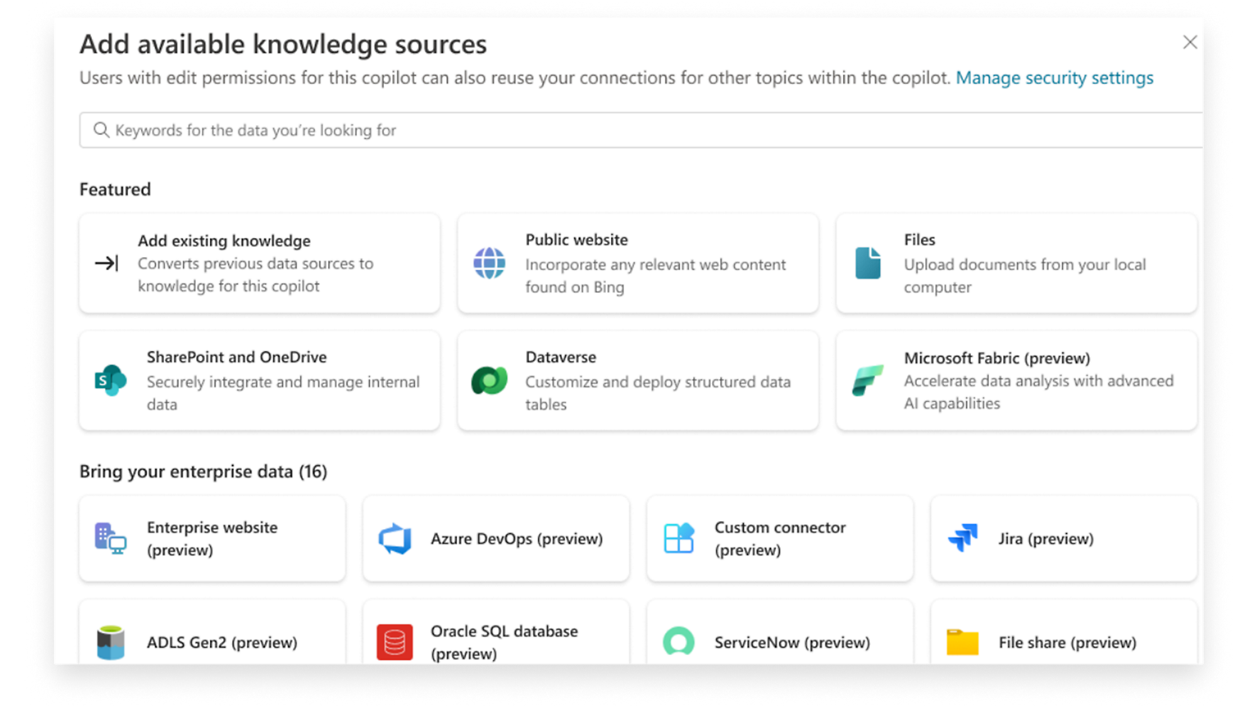Viewport: 1257px width, 707px height.
Task: Pick the Jira (preview) label
Action: (x=1046, y=539)
